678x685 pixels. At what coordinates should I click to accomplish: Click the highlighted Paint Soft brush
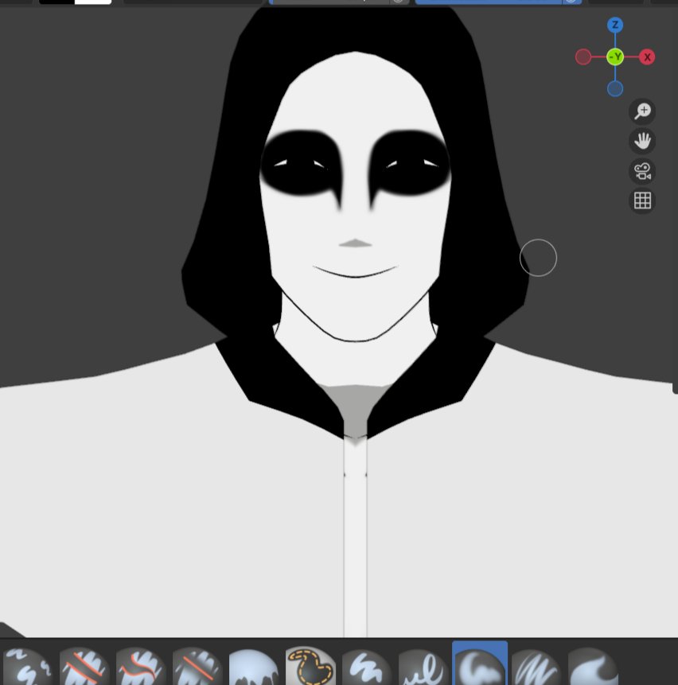click(x=480, y=664)
